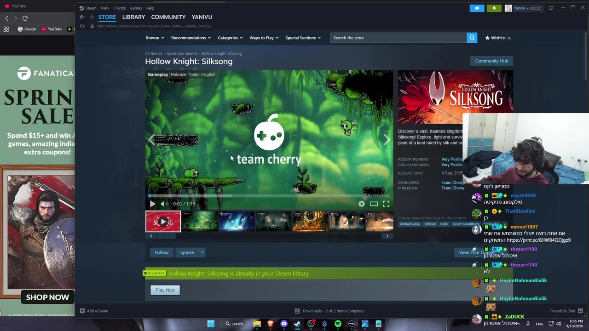This screenshot has width=589, height=331.
Task: Enter trailer fullscreen mode
Action: 386,204
